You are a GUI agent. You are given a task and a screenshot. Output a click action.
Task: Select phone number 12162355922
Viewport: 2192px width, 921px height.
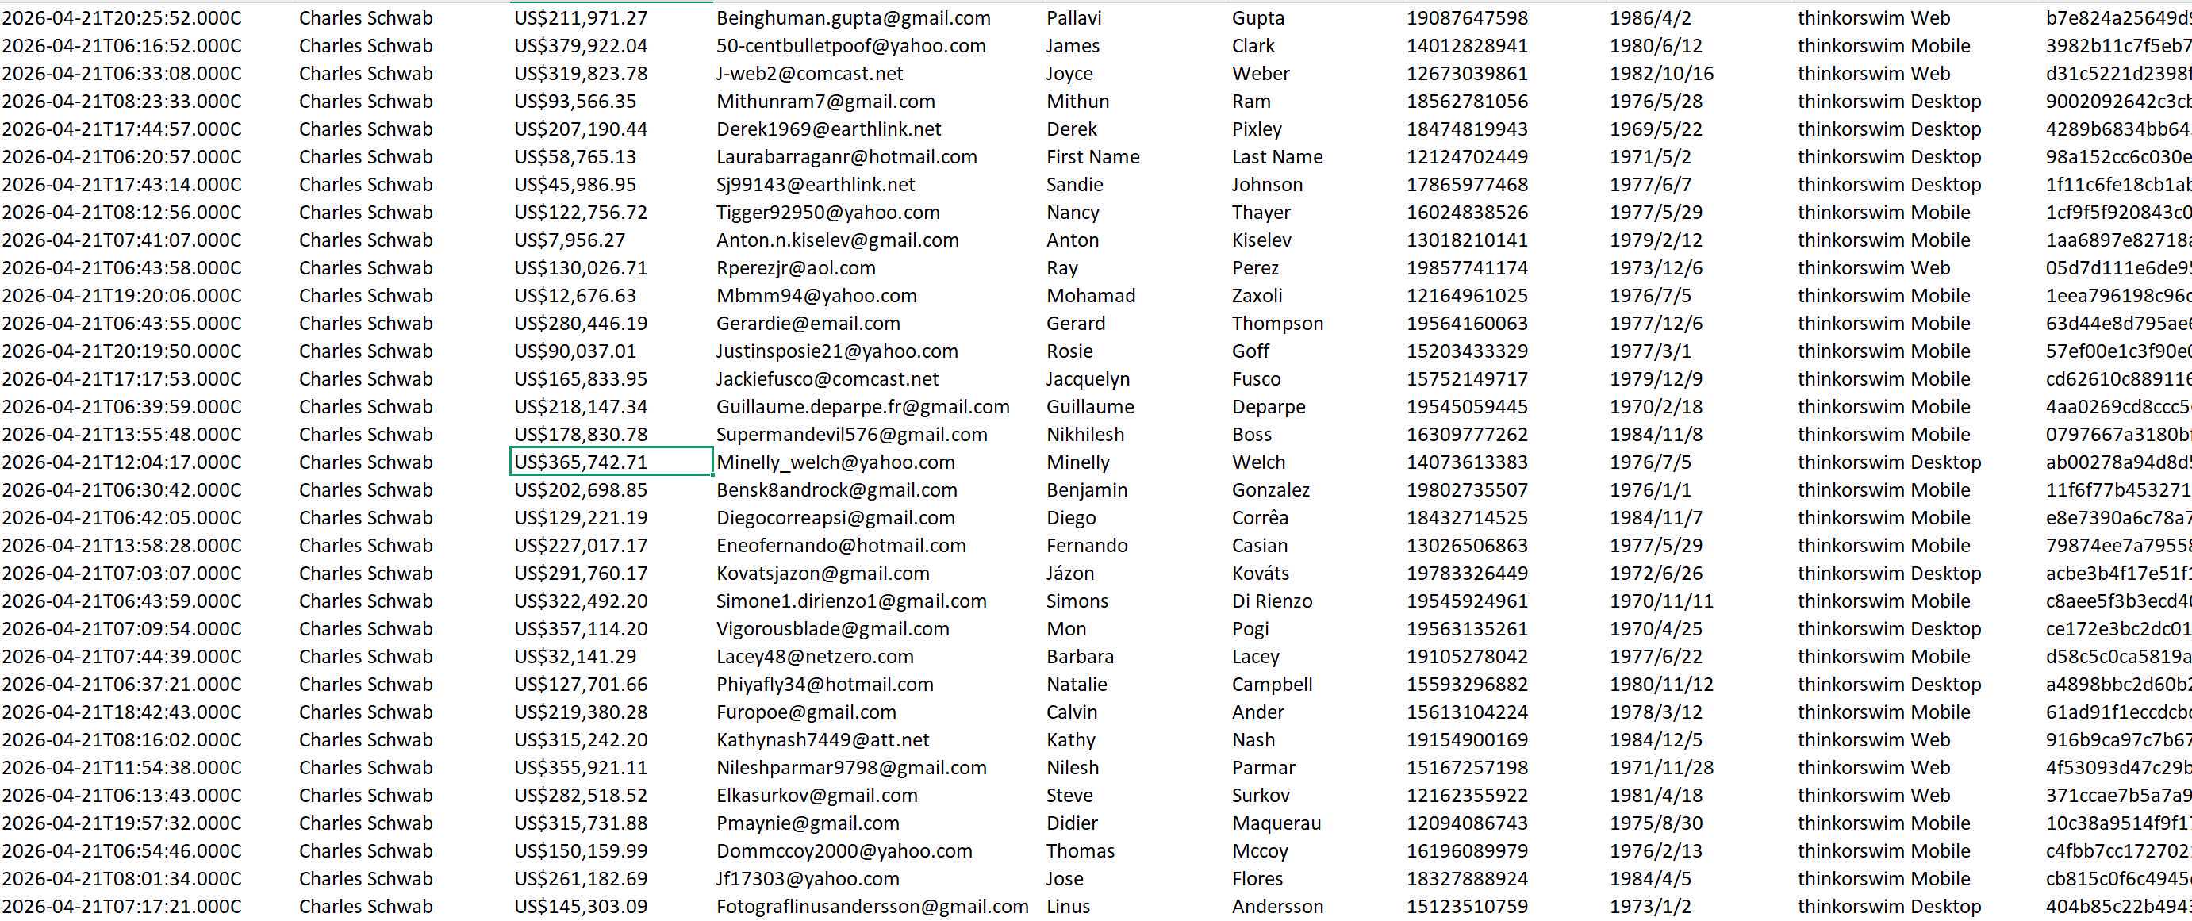1467,795
